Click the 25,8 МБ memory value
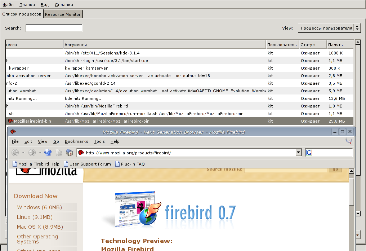Viewport: 366px width, 251px height. 336,121
